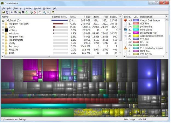Click the green Refresh Selected icon
The image size is (171, 123).
point(27,12)
